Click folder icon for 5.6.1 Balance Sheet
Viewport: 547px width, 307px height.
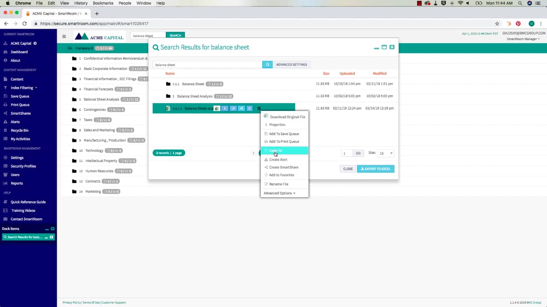(x=168, y=84)
